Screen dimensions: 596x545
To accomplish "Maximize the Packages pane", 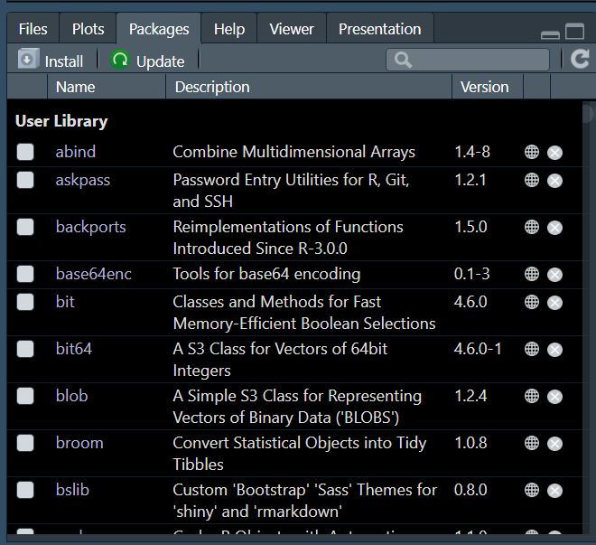I will (x=574, y=32).
